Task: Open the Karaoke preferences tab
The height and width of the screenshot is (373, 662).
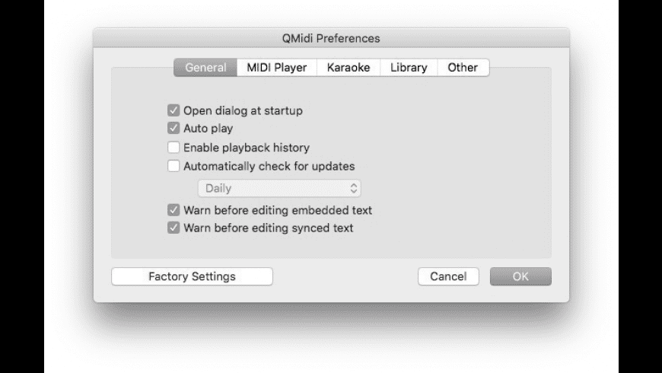Action: point(348,68)
